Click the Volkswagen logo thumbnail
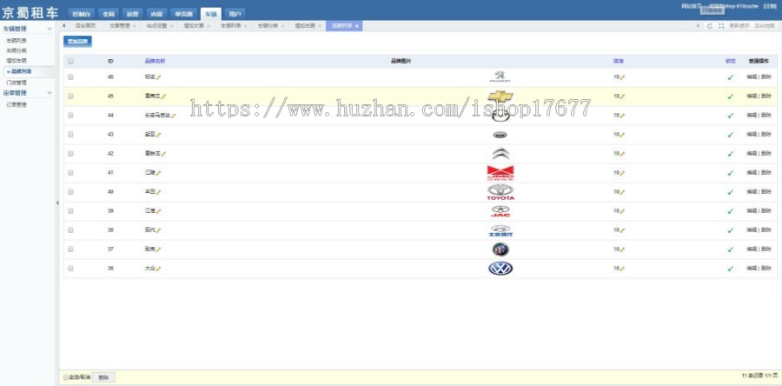782x386 pixels. click(x=500, y=269)
